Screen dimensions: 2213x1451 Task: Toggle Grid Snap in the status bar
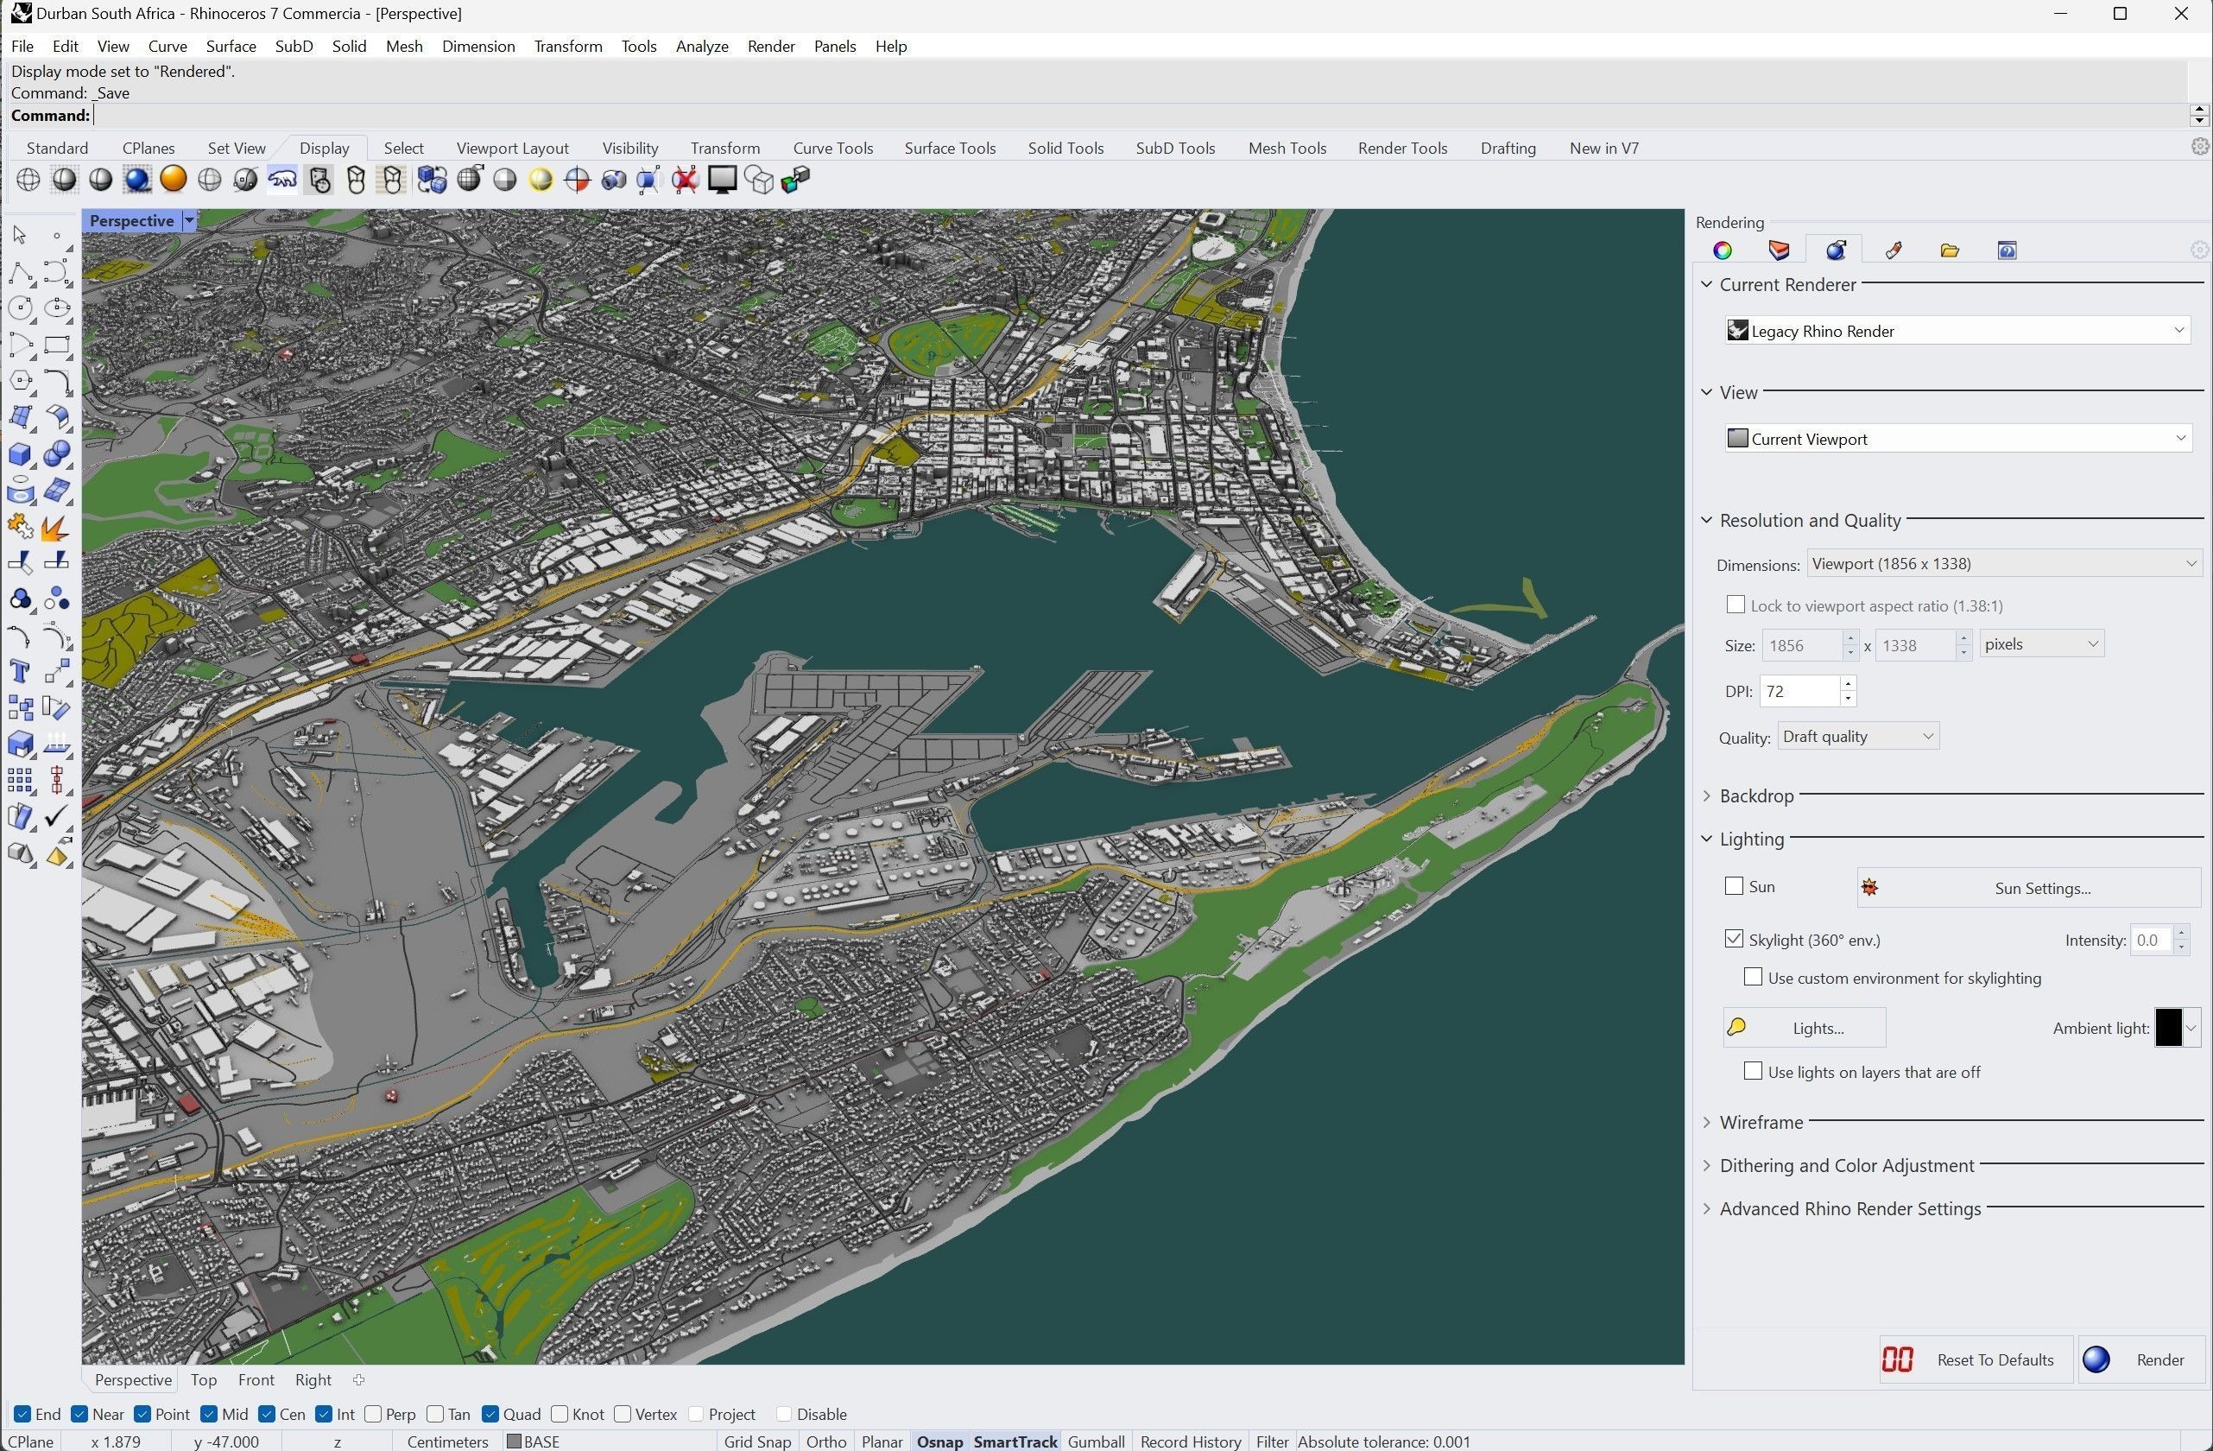757,1441
